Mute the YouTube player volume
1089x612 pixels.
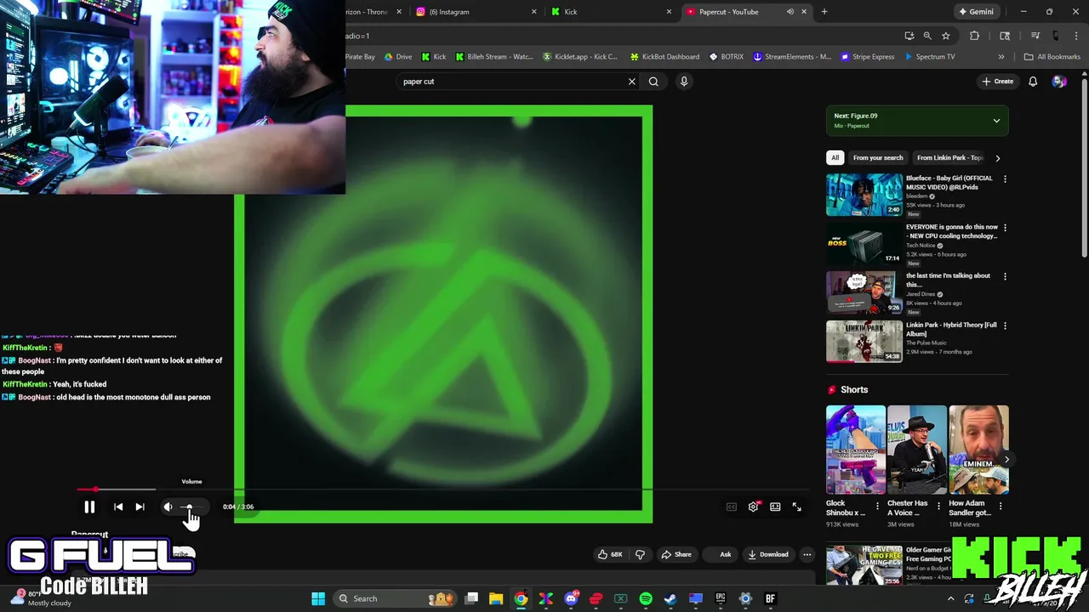168,507
